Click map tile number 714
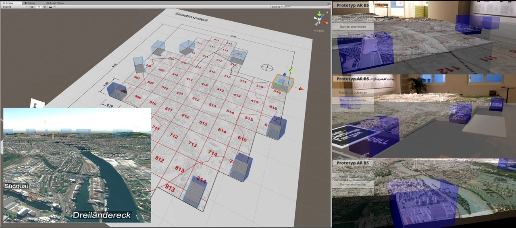This screenshot has height=228, width=516. click(x=212, y=154)
